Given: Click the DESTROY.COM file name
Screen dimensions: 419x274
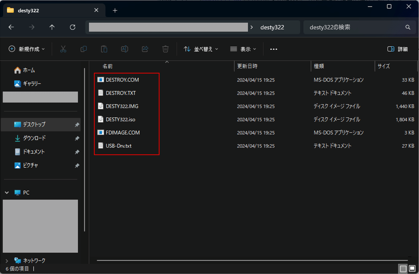Looking at the screenshot, I should tap(122, 80).
